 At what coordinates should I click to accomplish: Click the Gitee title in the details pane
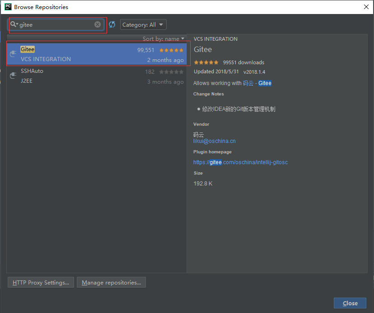point(203,49)
